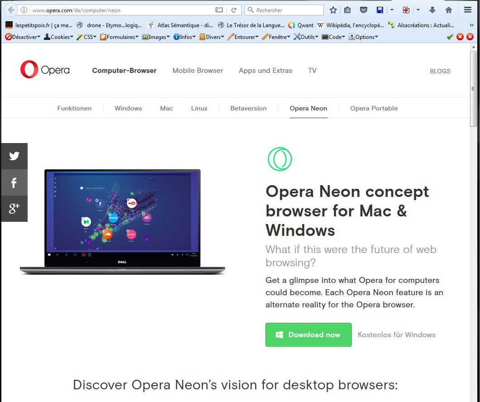Viewport: 480px width, 402px height.
Task: Open the lespetitspois.fr bookmark
Action: [x=39, y=25]
